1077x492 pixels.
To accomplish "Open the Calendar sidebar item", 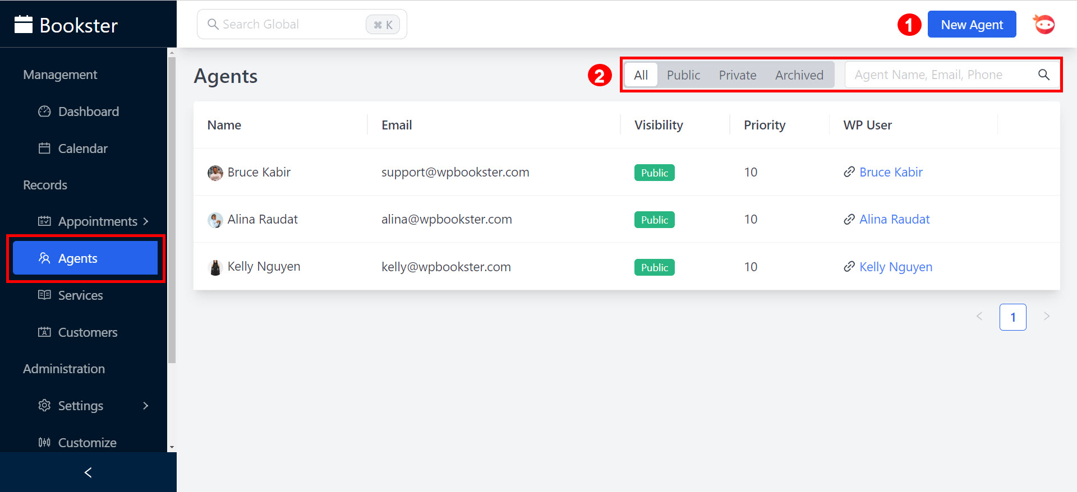I will point(82,148).
